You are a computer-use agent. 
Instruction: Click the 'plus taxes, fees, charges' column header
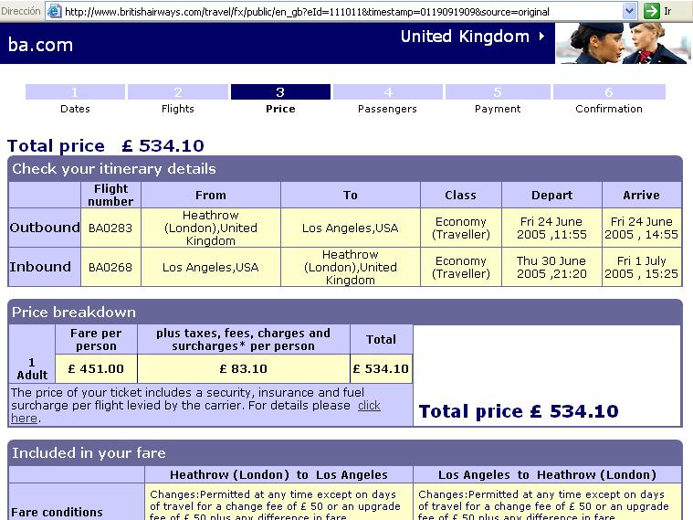coord(244,339)
